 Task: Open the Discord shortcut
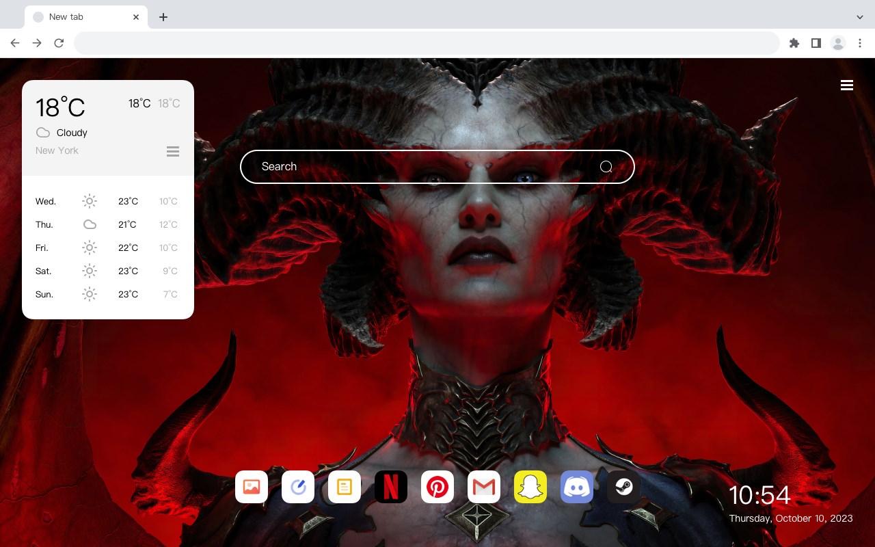(577, 487)
